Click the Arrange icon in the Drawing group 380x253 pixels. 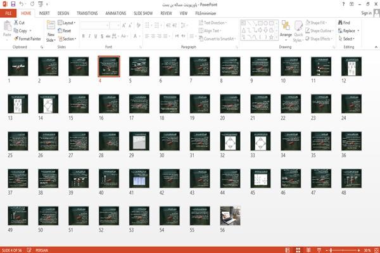[x=286, y=26]
